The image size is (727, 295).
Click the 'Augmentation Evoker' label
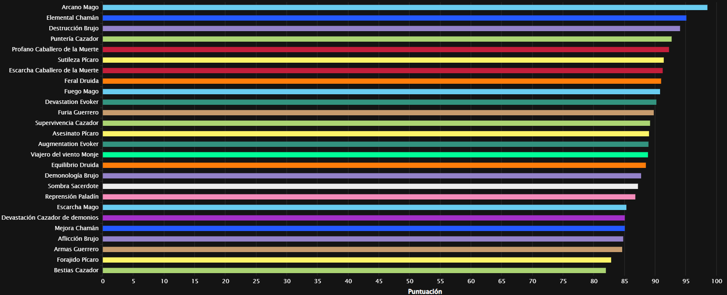tap(69, 144)
